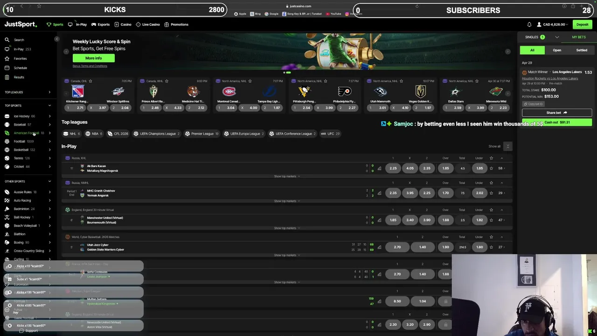Switch to the MY BETS tab
597x336 pixels.
click(x=579, y=37)
